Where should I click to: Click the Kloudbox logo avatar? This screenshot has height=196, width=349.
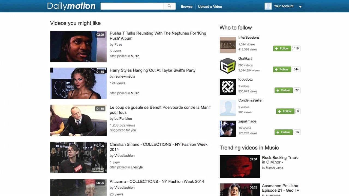click(228, 87)
